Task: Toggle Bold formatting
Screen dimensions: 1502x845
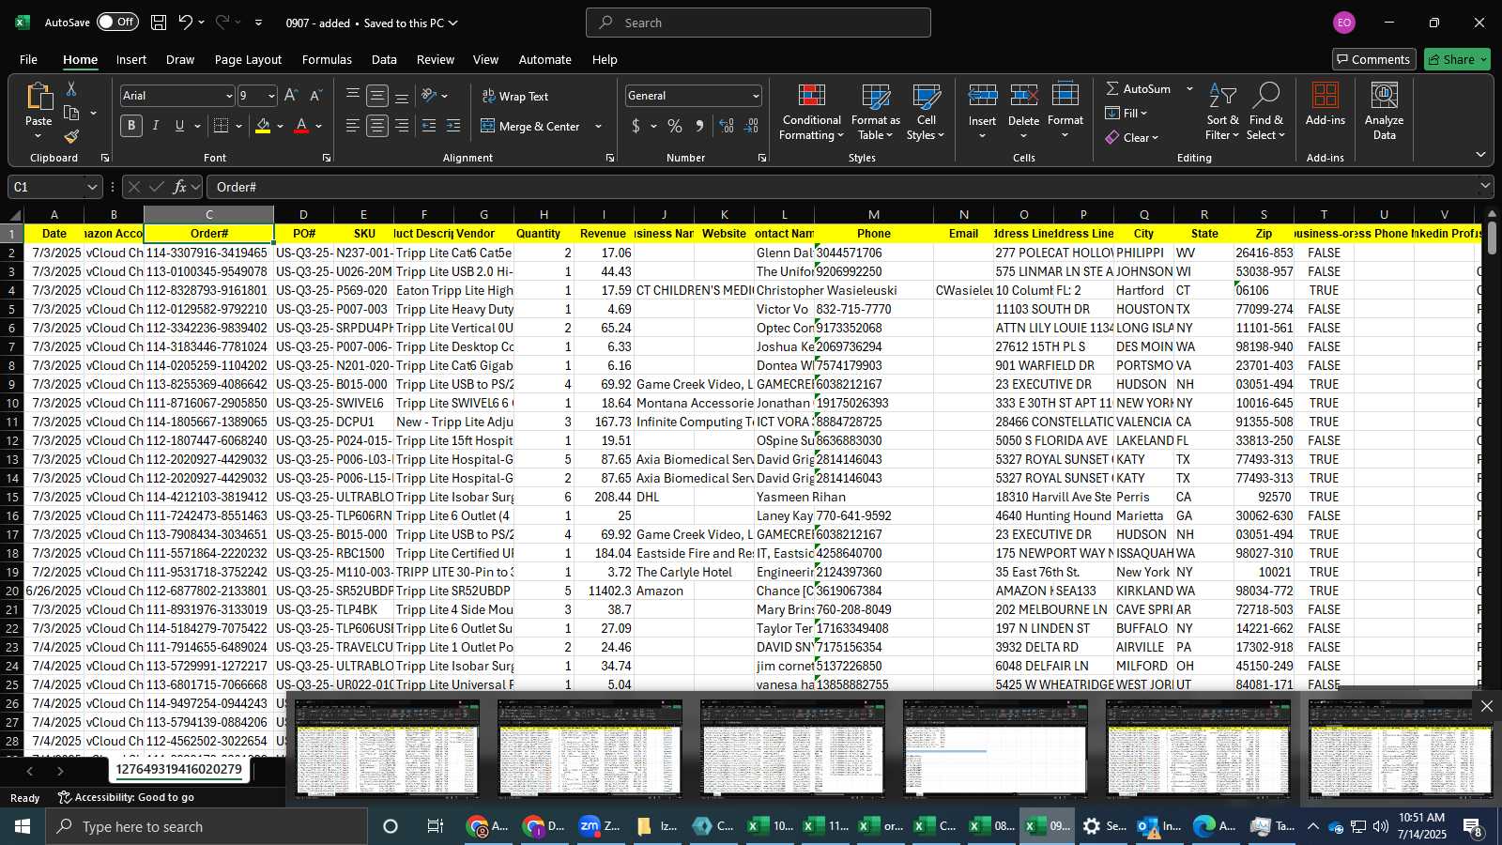Action: click(131, 126)
